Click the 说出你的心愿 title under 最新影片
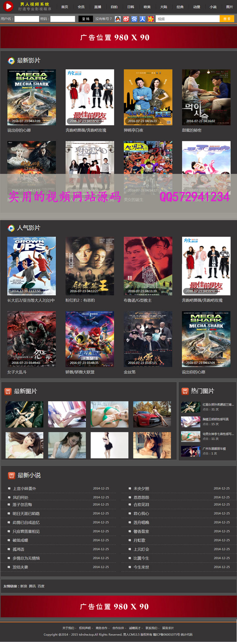This screenshot has height=642, width=237. click(19, 130)
